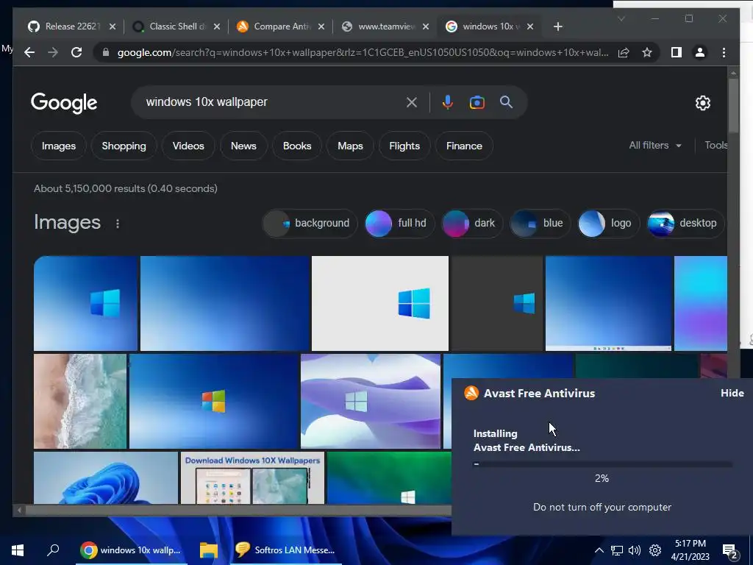
Task: Click the forward navigation arrow
Action: (x=53, y=52)
